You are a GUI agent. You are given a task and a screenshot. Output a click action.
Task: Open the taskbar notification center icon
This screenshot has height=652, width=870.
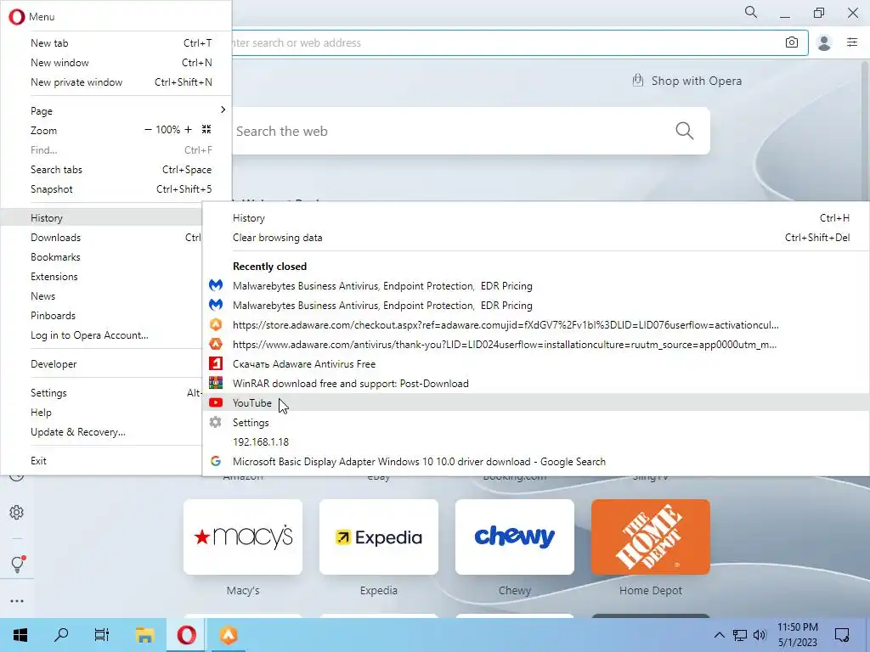(x=842, y=635)
